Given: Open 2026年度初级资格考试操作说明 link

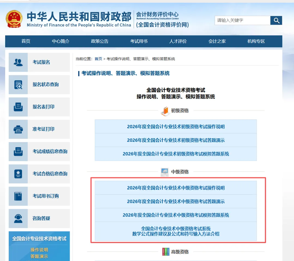Looking at the screenshot, I should [176, 127].
